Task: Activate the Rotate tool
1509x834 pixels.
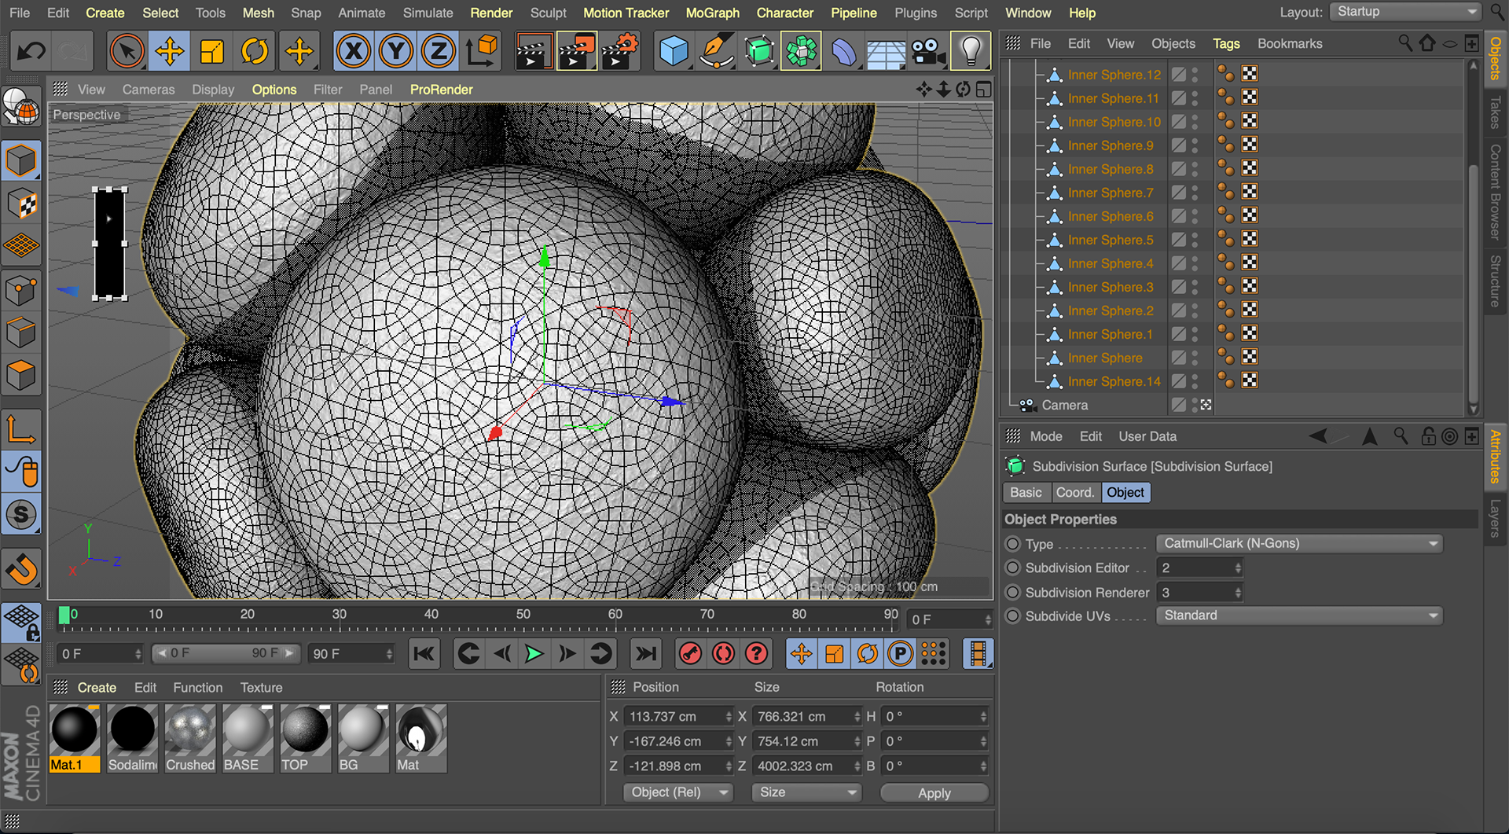Action: [254, 52]
